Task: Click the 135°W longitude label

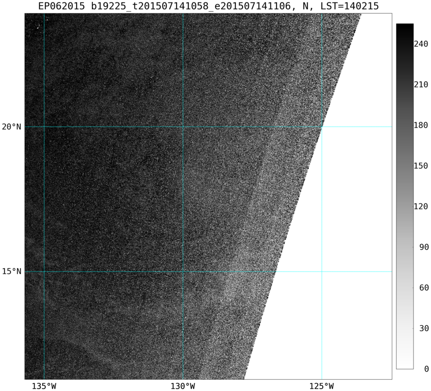Action: click(44, 386)
